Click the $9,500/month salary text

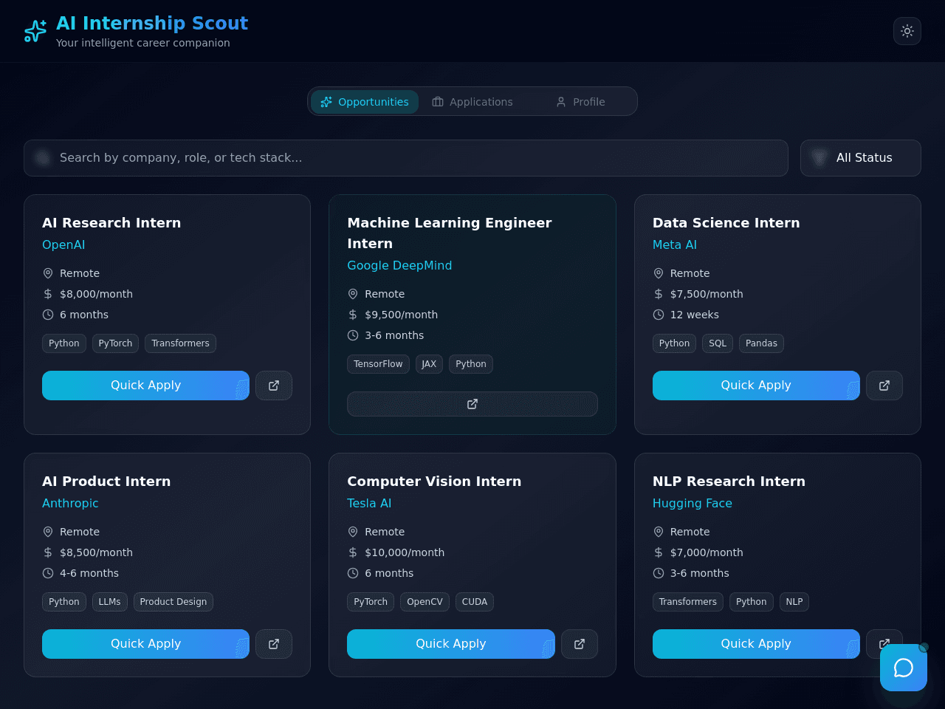[401, 315]
